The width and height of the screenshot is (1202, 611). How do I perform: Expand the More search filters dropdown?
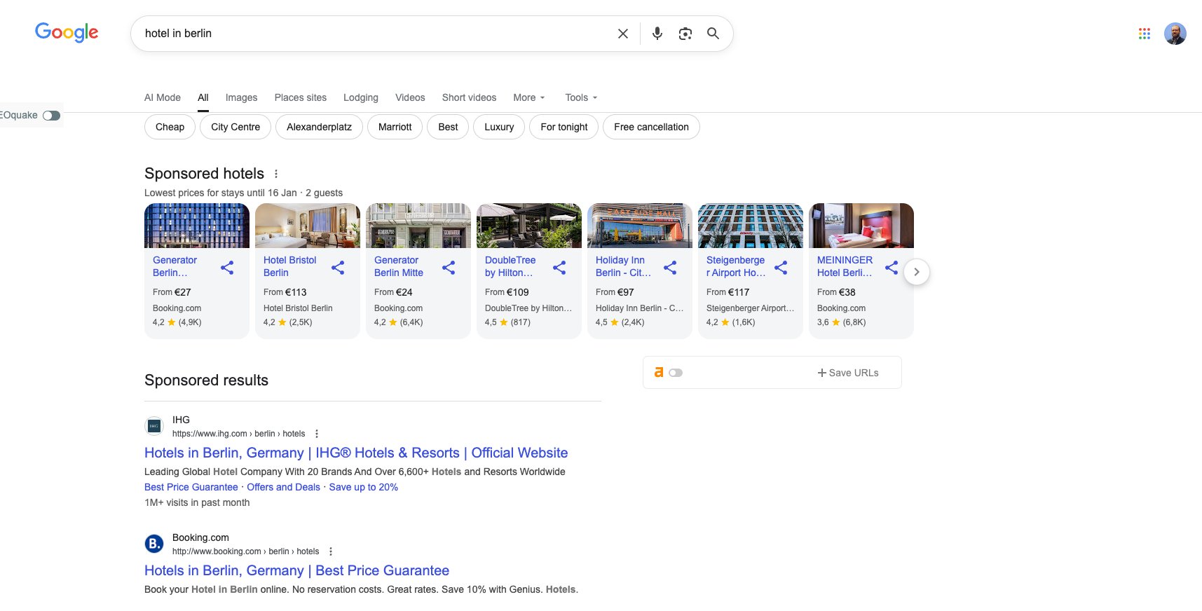point(528,97)
